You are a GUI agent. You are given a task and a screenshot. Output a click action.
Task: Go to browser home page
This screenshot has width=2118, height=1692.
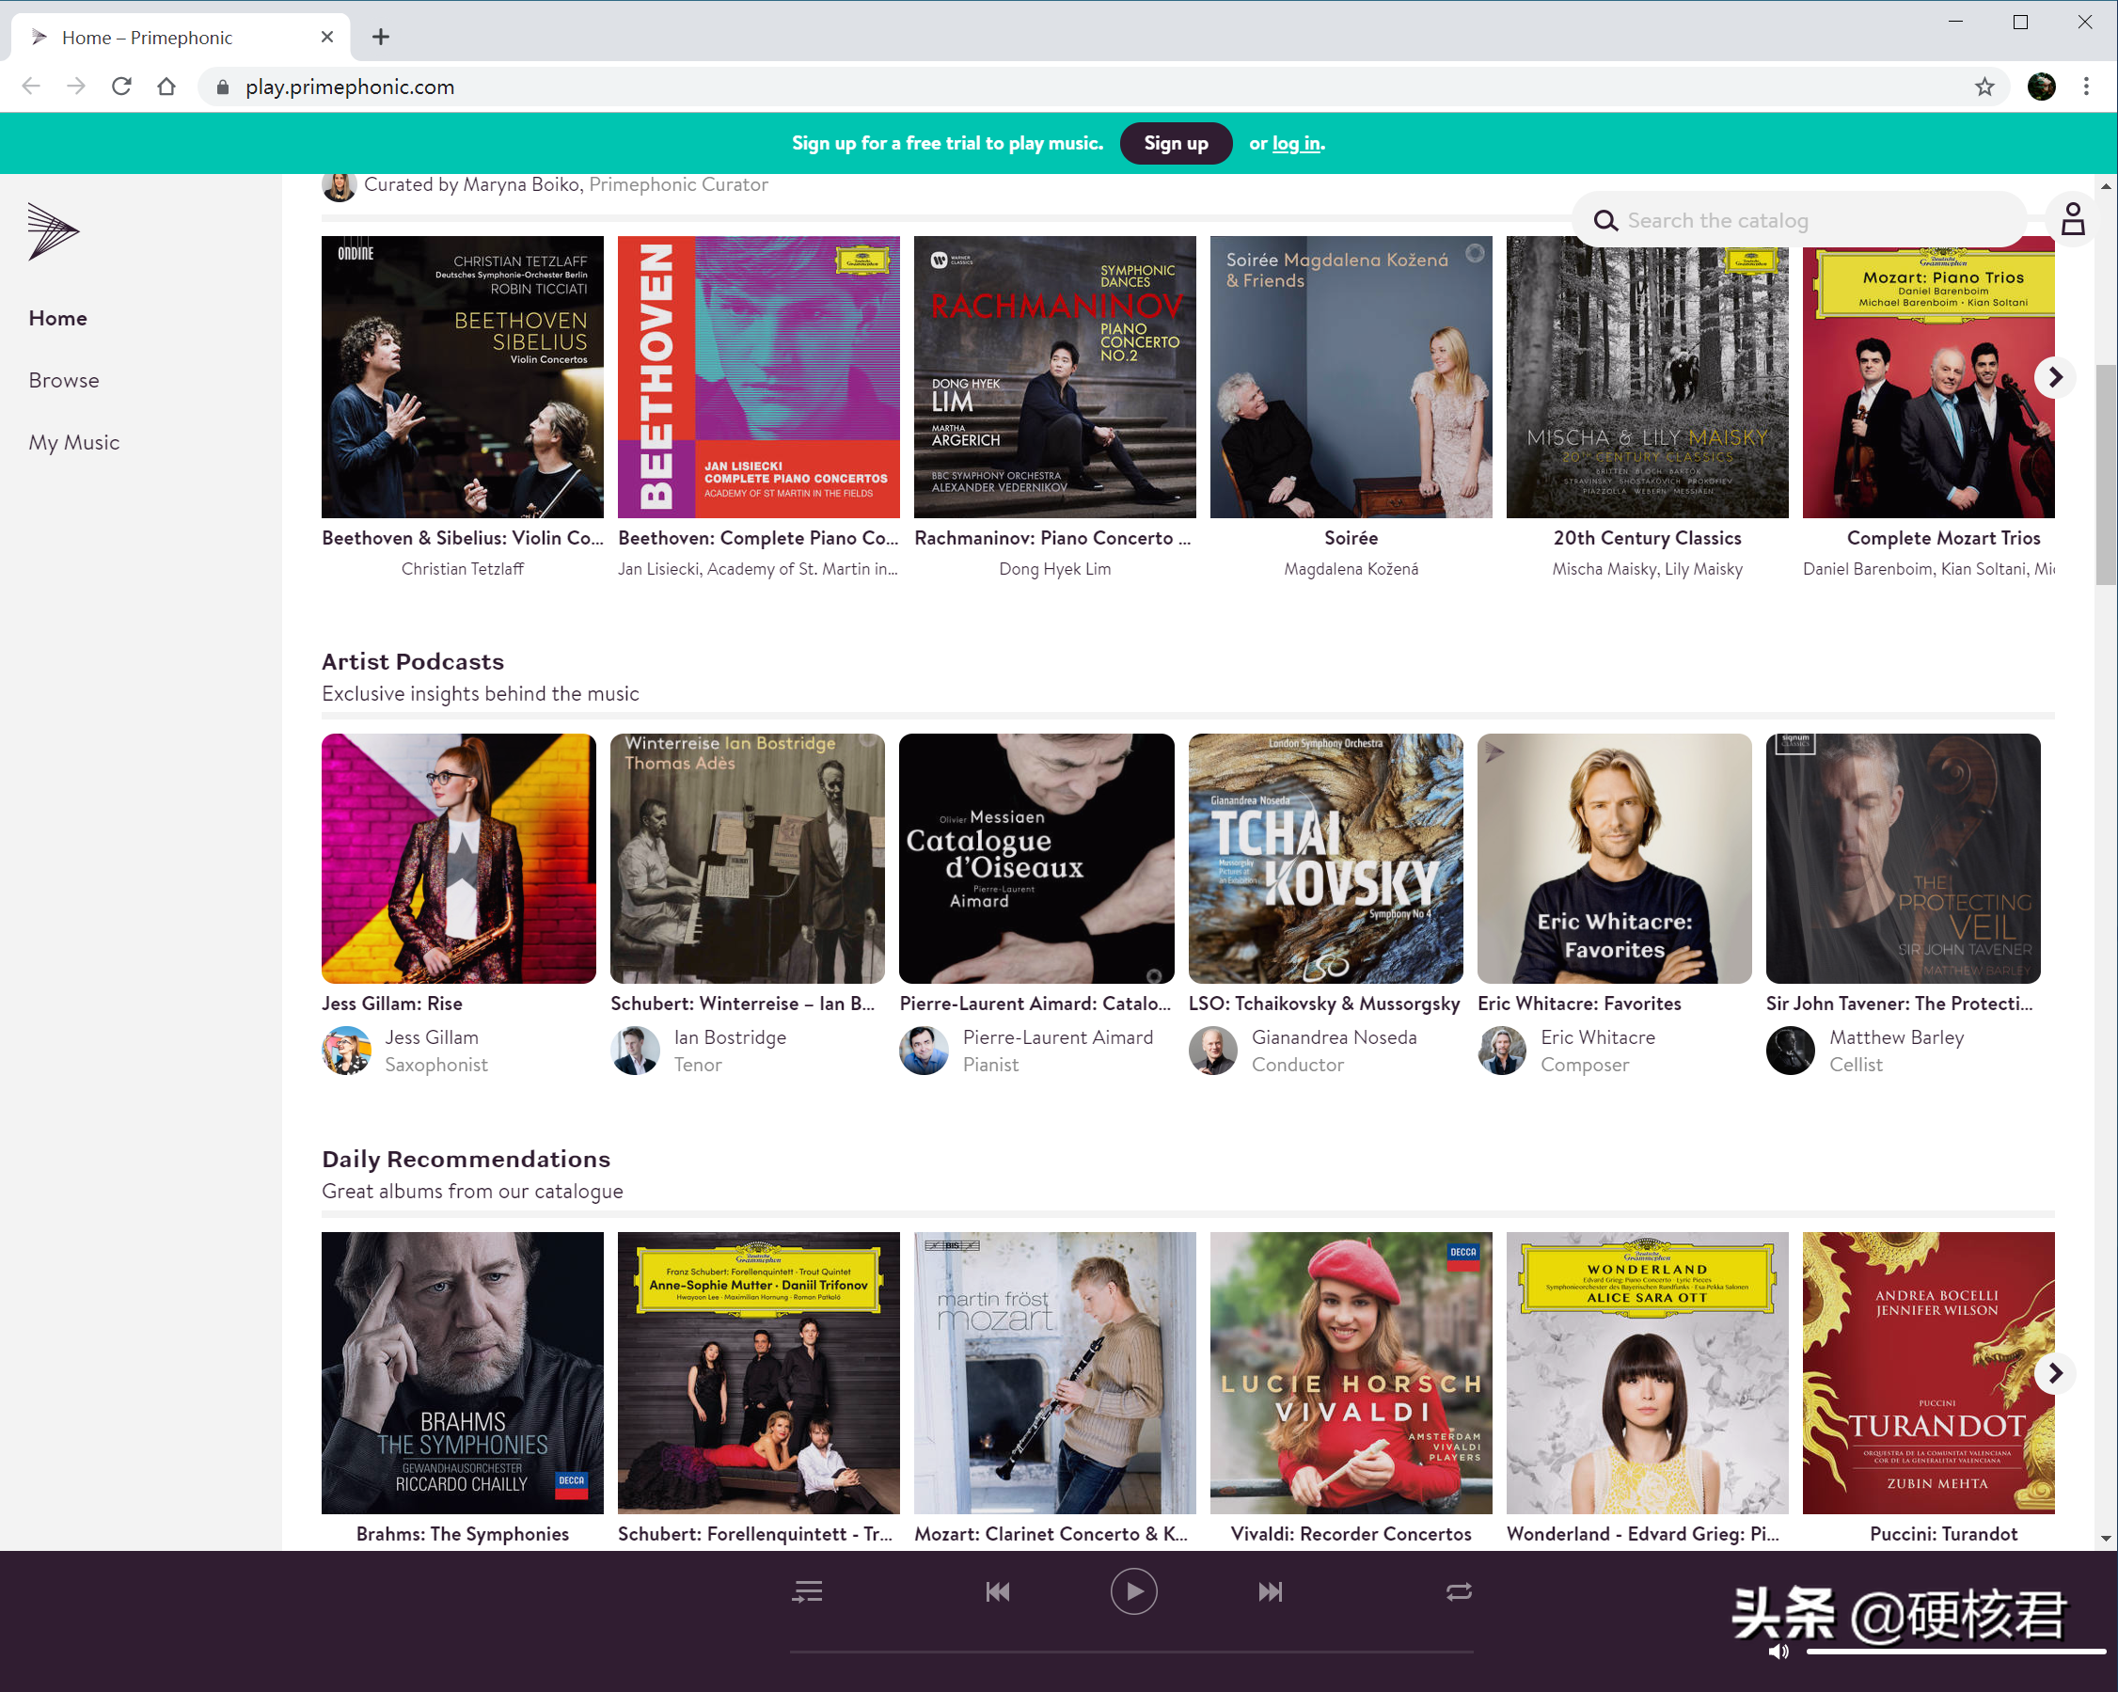[x=167, y=87]
